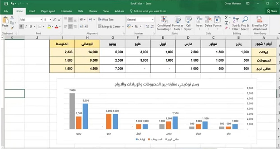280x149 pixels.
Task: Click the yellow fill color swatch
Action: (x=49, y=27)
